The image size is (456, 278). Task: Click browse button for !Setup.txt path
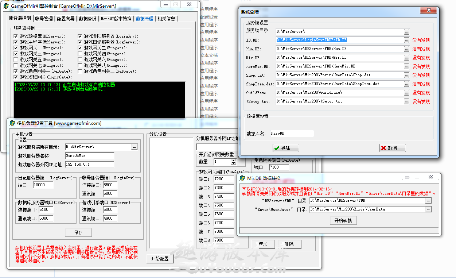406,101
